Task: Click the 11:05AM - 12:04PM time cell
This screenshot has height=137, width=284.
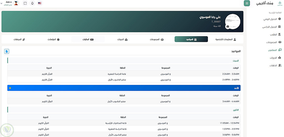Action: pos(230,123)
